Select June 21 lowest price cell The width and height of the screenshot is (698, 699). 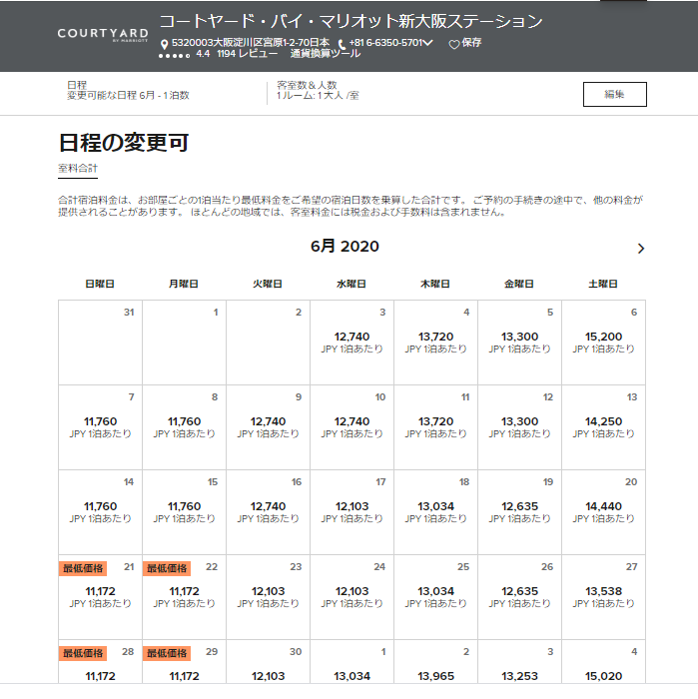coord(100,597)
